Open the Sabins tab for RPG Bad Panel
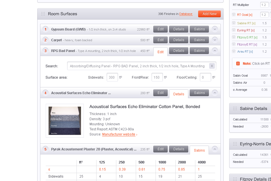The height and width of the screenshot is (181, 271). click(x=199, y=51)
